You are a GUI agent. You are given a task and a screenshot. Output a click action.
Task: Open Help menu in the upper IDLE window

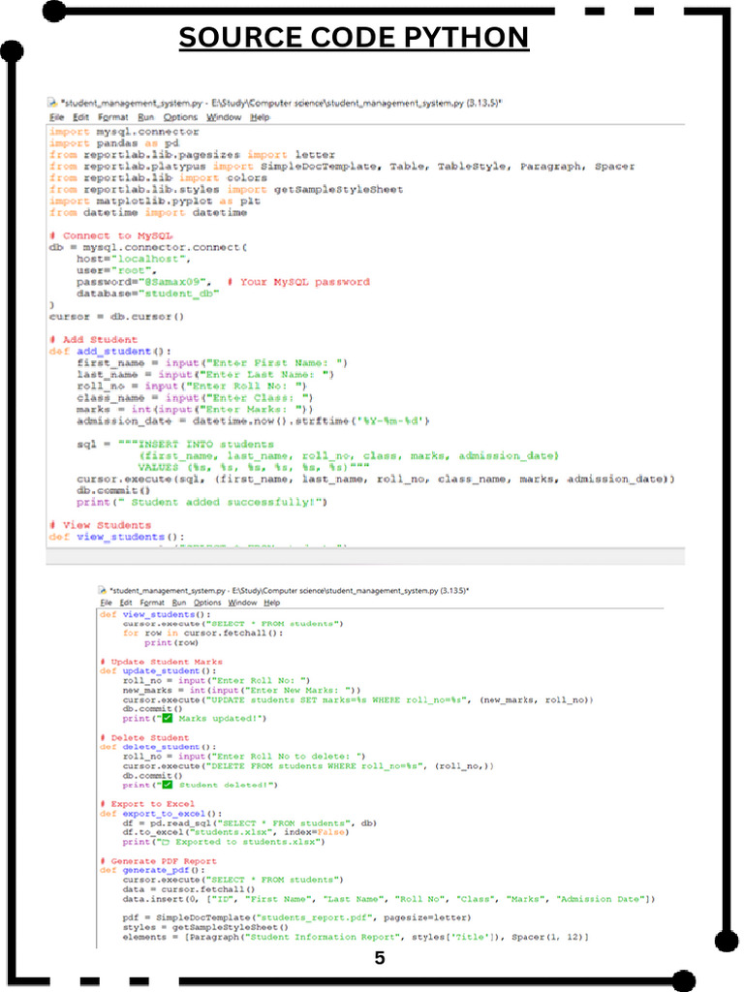(260, 117)
